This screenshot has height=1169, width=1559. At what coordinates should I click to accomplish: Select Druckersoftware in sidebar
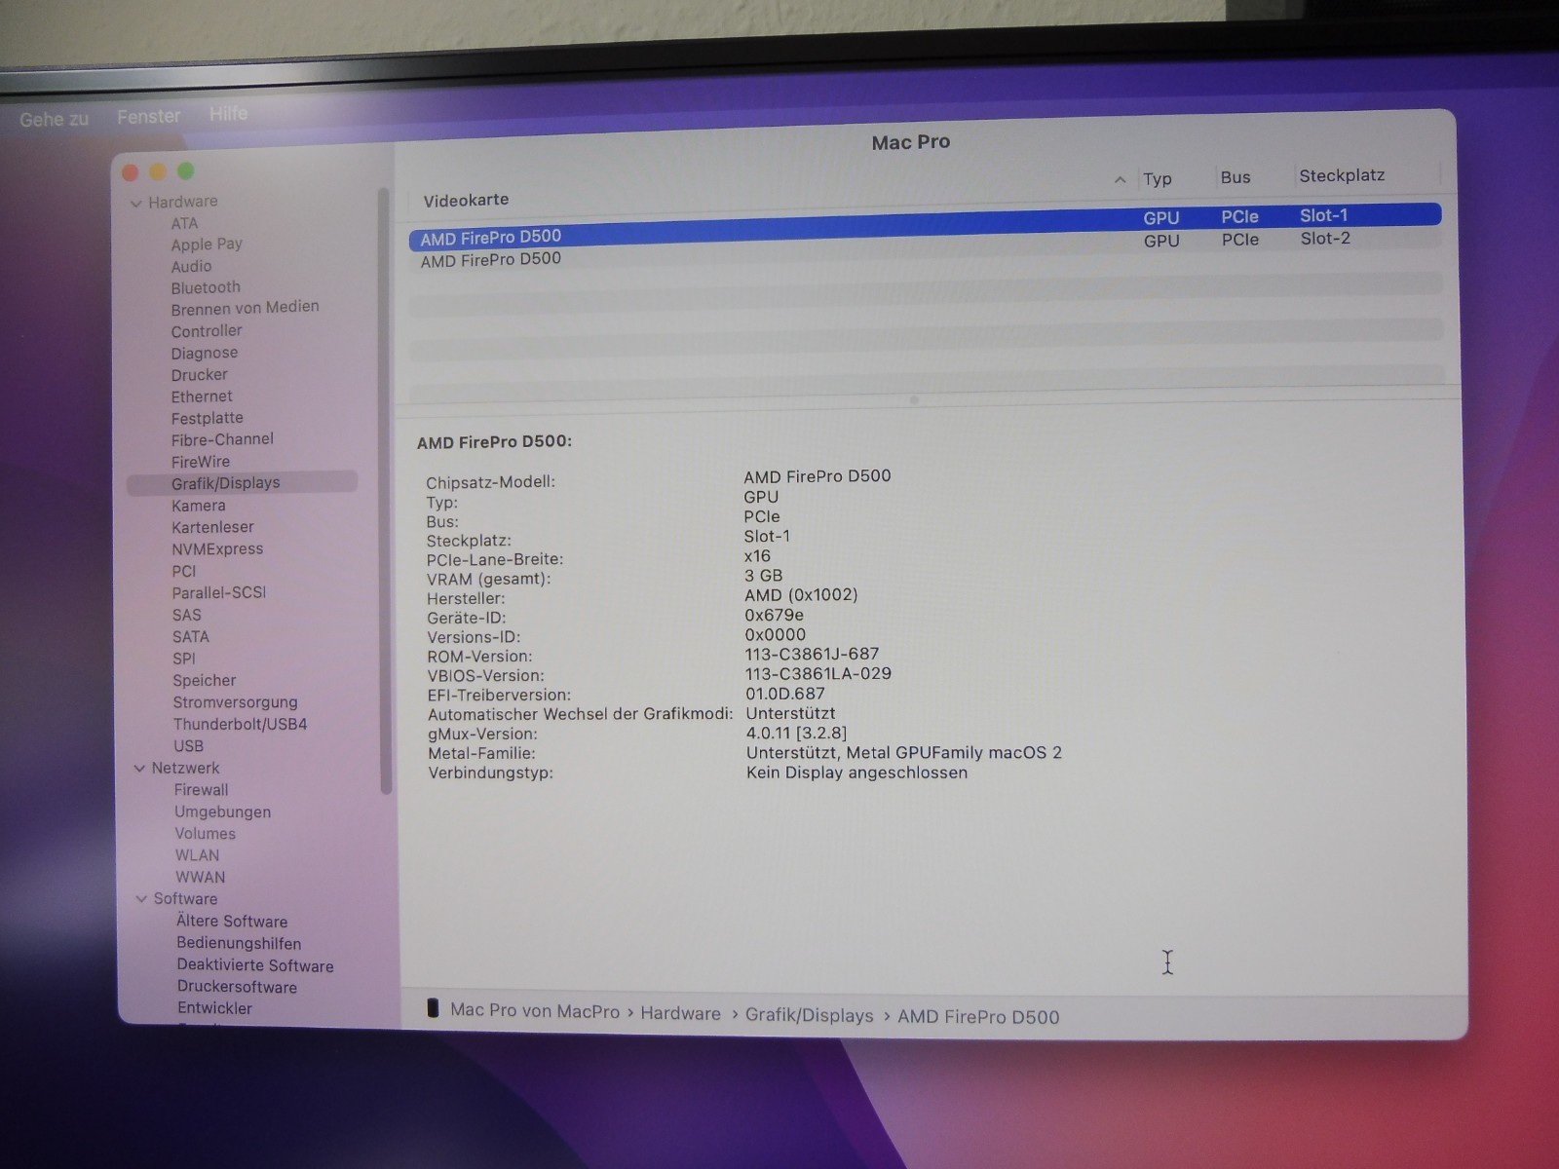click(237, 987)
